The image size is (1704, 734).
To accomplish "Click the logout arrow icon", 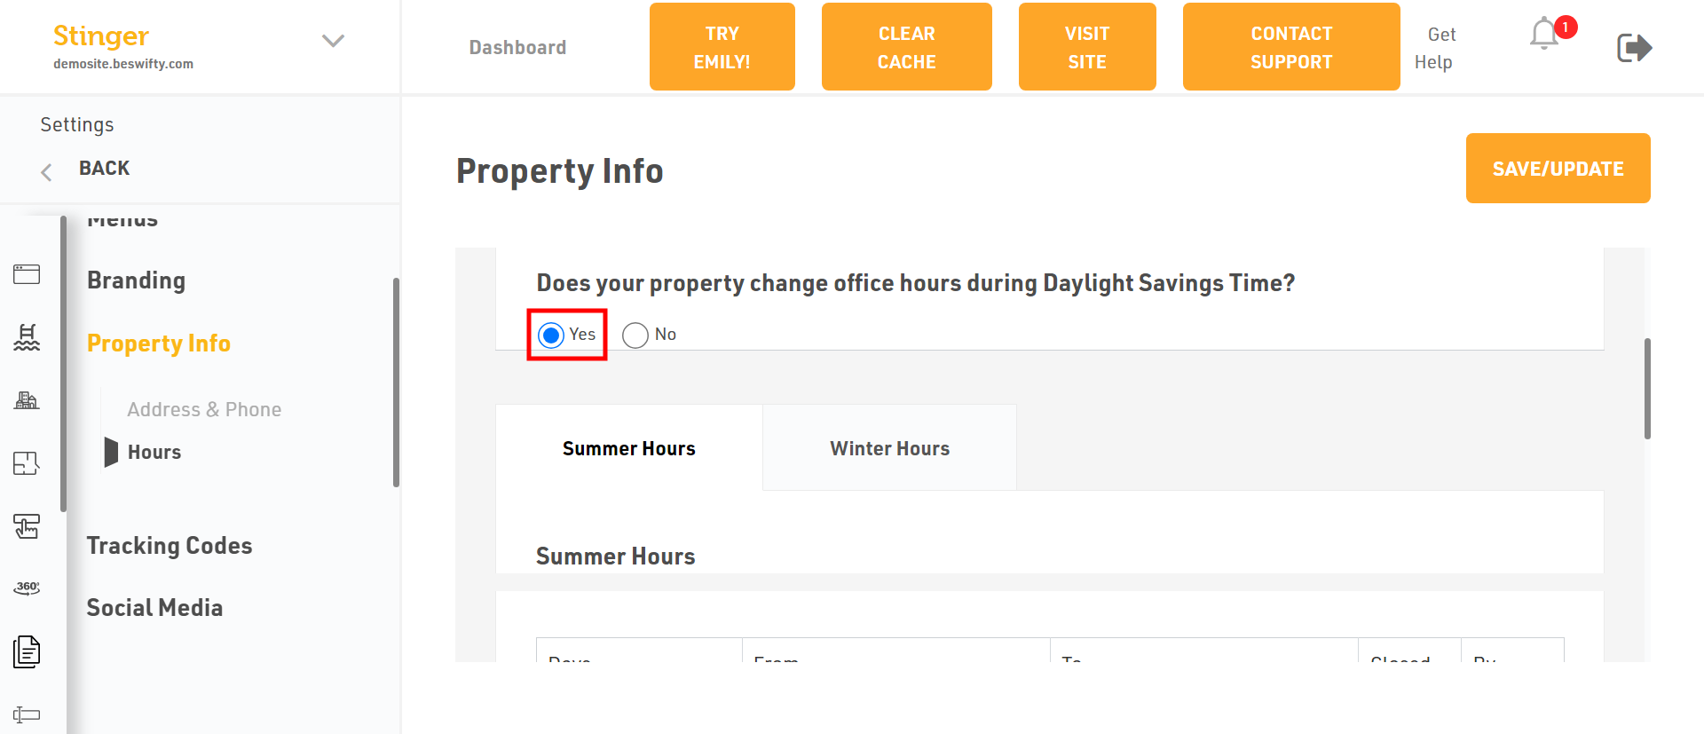I will coord(1634,47).
